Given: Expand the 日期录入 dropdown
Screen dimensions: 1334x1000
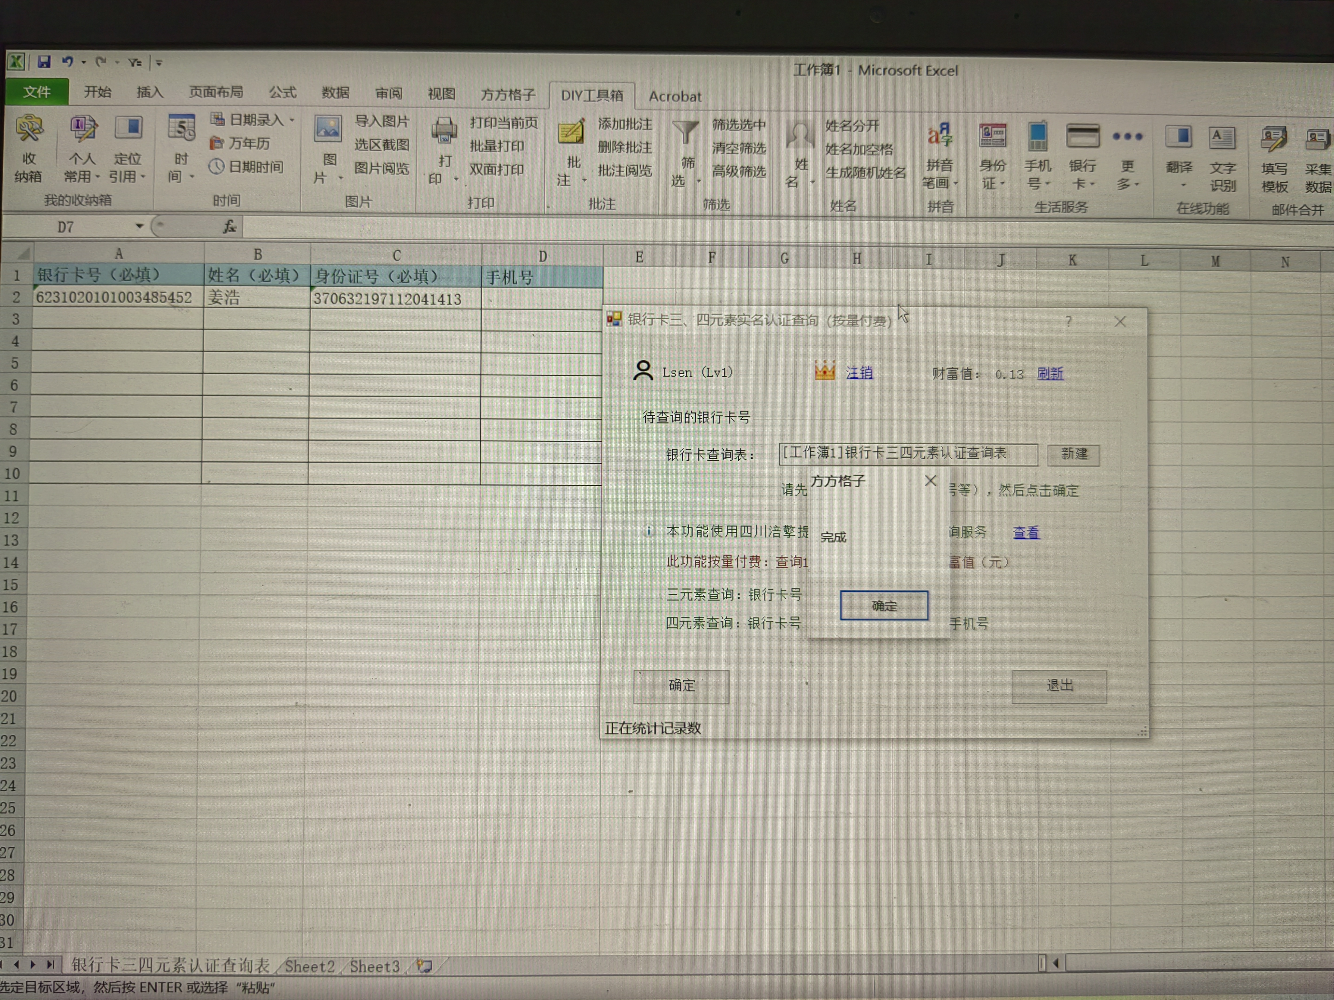Looking at the screenshot, I should 292,120.
